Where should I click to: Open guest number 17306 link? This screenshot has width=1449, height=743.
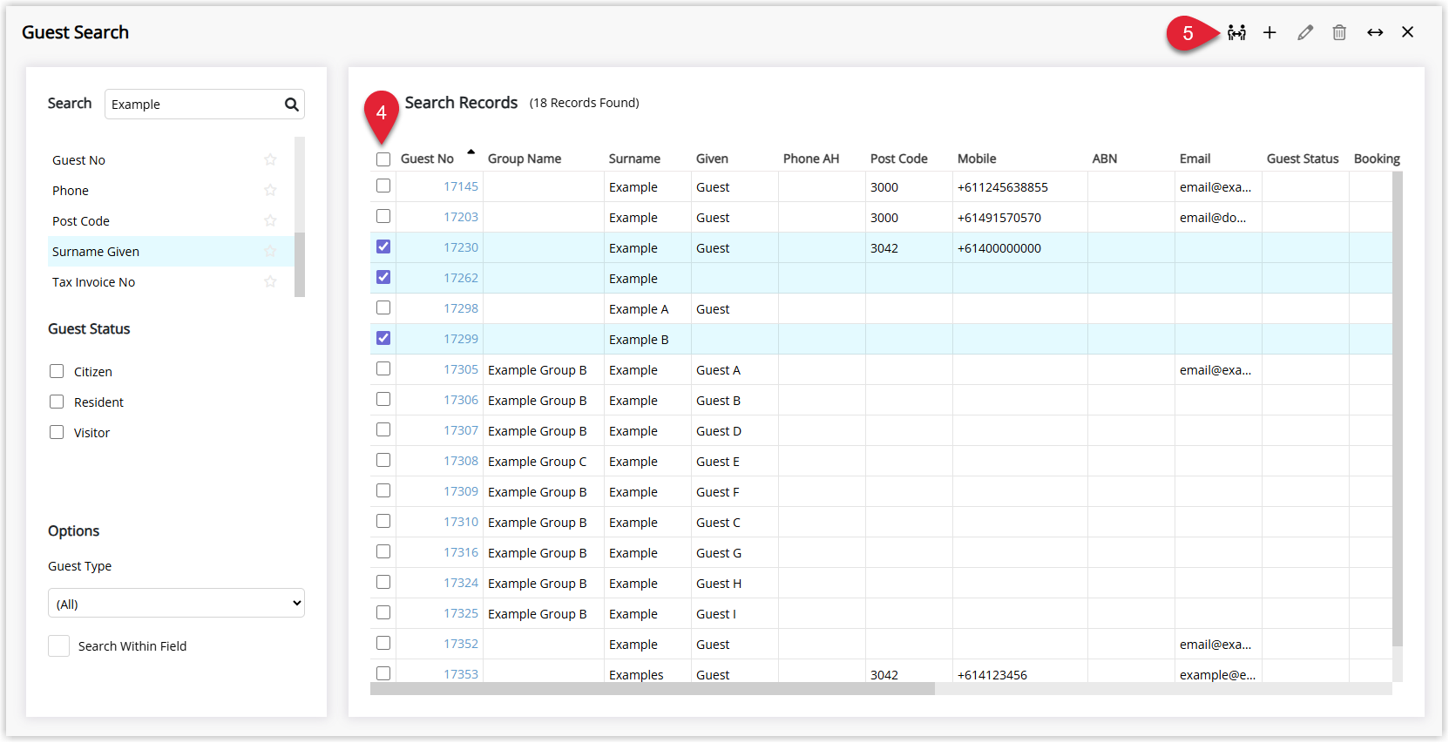point(461,400)
